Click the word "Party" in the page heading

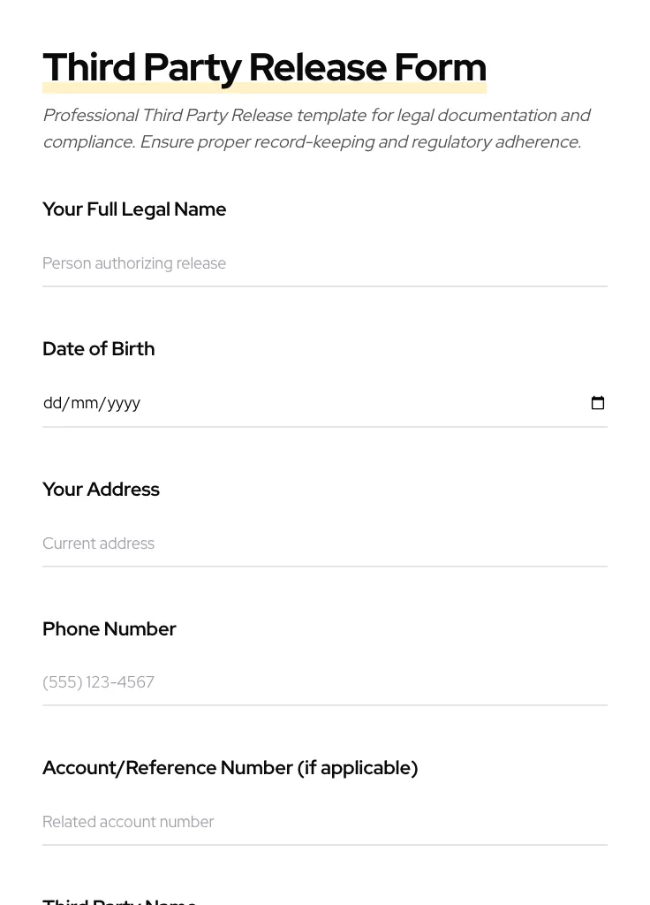[192, 67]
